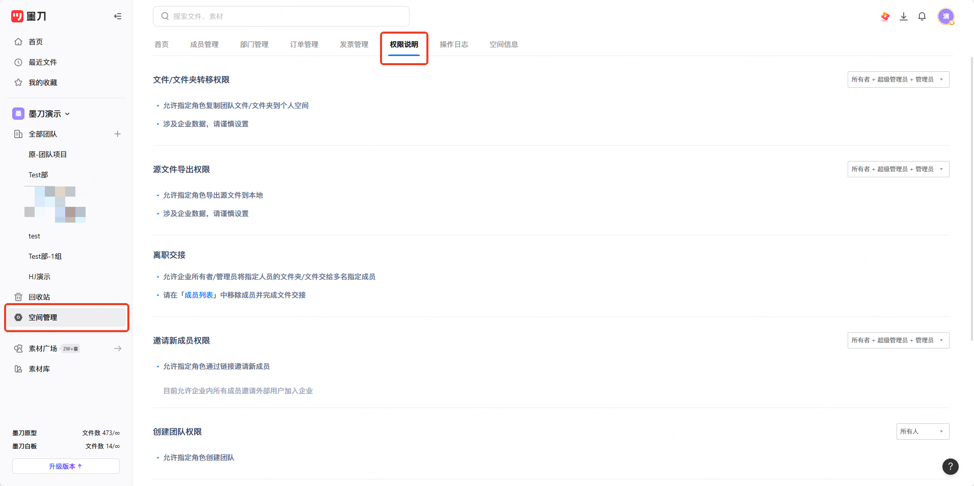This screenshot has width=974, height=486.
Task: Open role dropdown for 文件/文件夹转移权限
Action: 899,79
